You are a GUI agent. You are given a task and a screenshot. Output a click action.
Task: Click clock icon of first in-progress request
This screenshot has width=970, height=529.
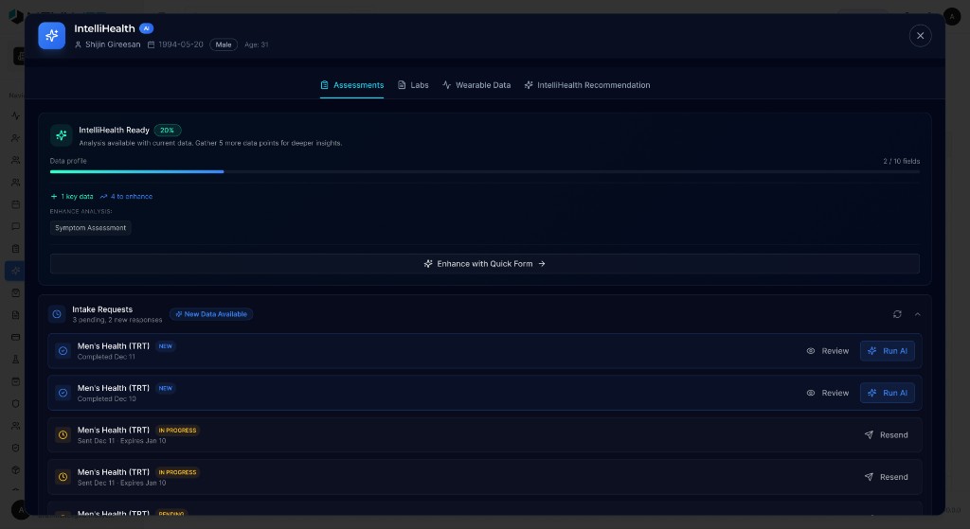(x=63, y=435)
